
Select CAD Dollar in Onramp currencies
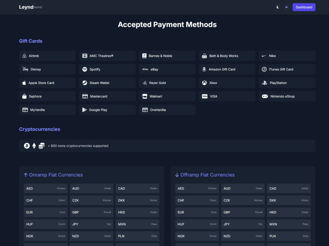click(138, 189)
